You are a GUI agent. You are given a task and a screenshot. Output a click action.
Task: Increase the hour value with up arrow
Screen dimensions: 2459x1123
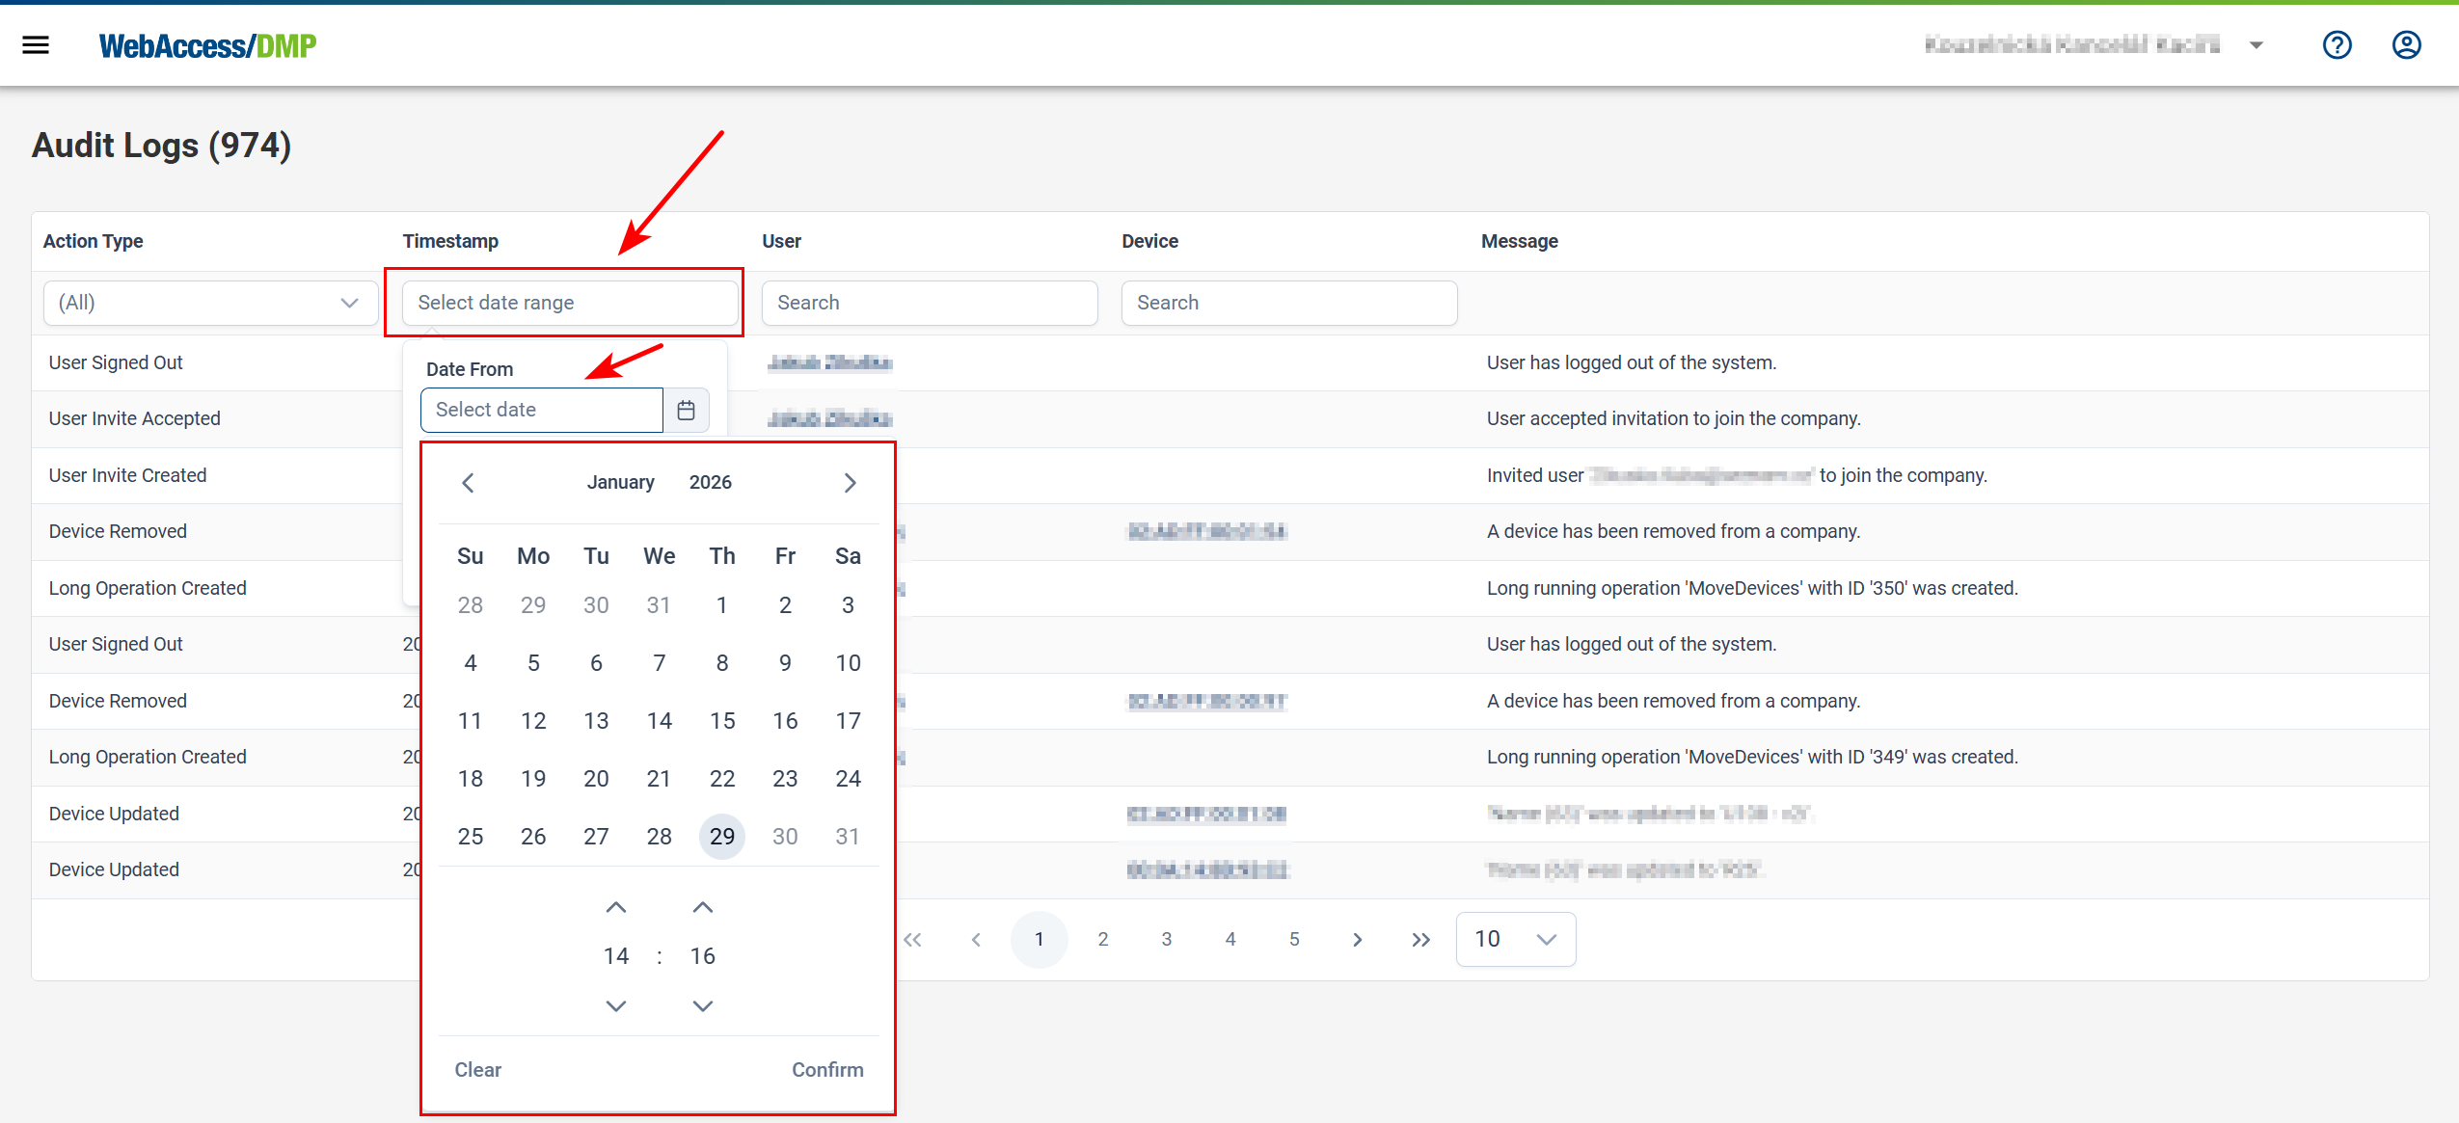616,906
